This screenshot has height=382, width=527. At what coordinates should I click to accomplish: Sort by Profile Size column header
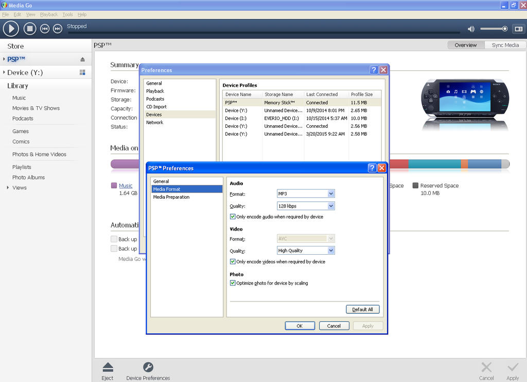click(x=365, y=94)
